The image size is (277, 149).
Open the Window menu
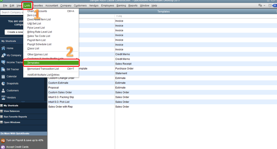tap(144, 6)
